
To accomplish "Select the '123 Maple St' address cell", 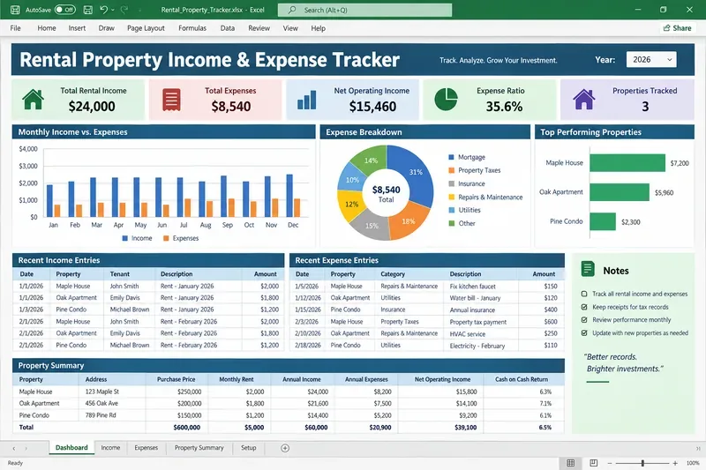I will pos(113,392).
